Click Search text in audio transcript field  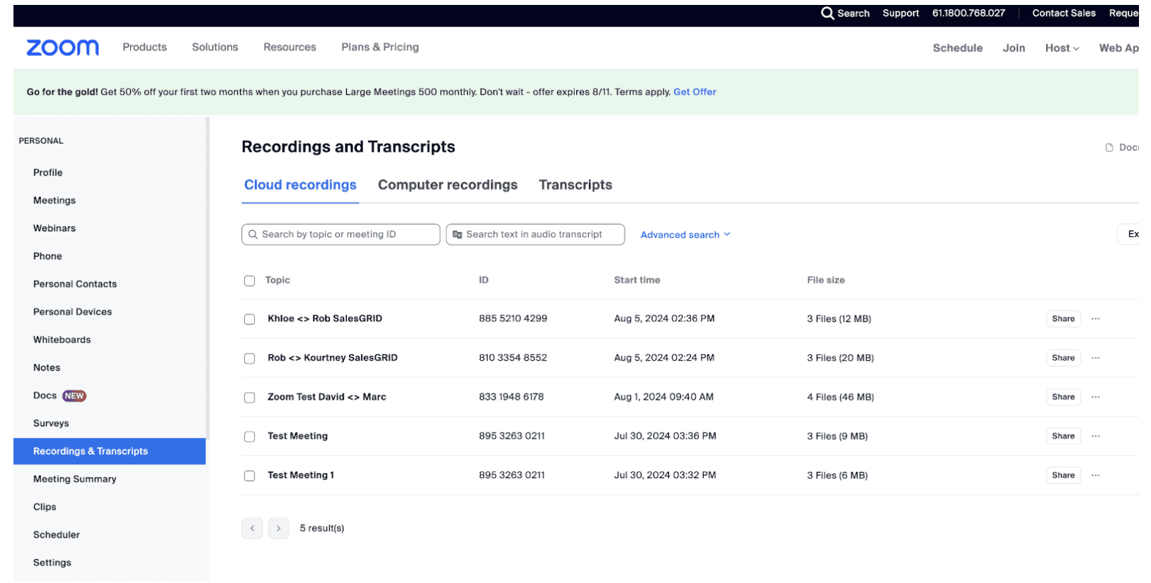point(535,235)
